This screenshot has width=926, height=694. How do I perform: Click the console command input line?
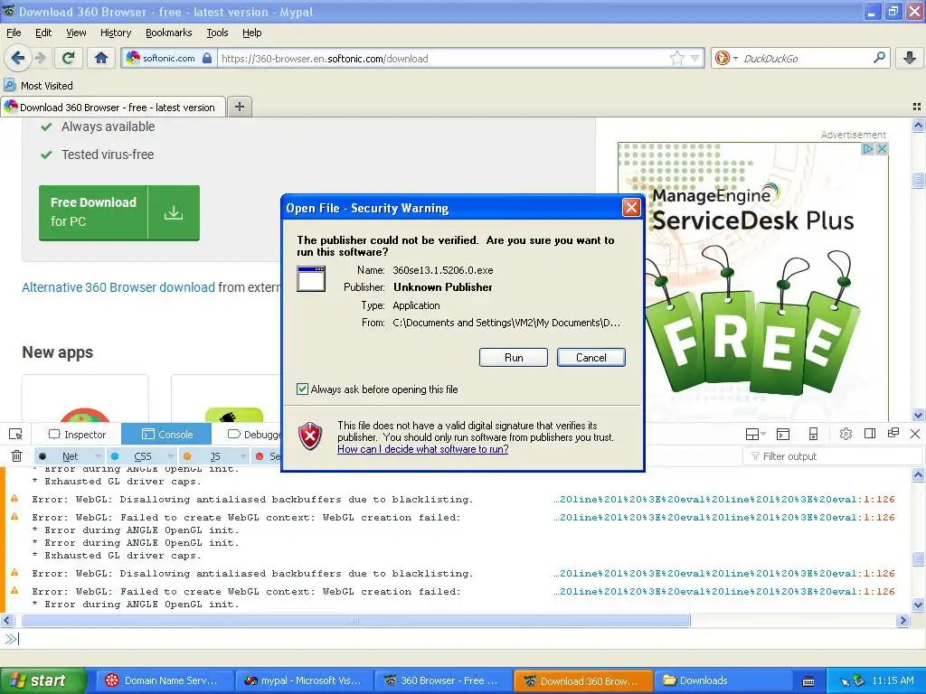click(x=463, y=639)
